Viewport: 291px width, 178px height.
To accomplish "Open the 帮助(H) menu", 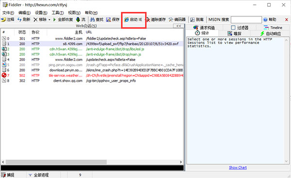I will coord(91,13).
